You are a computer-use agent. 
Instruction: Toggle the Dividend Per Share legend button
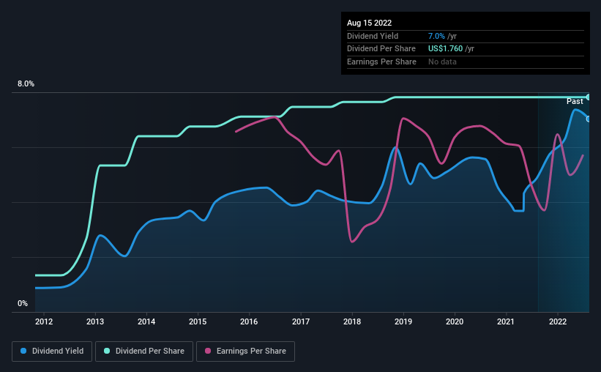[144, 351]
